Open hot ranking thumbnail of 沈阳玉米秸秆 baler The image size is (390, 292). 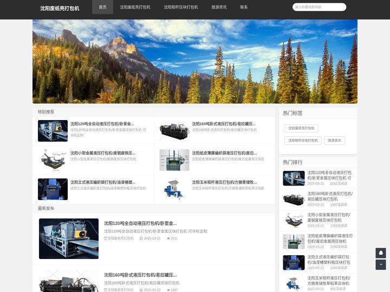click(294, 284)
